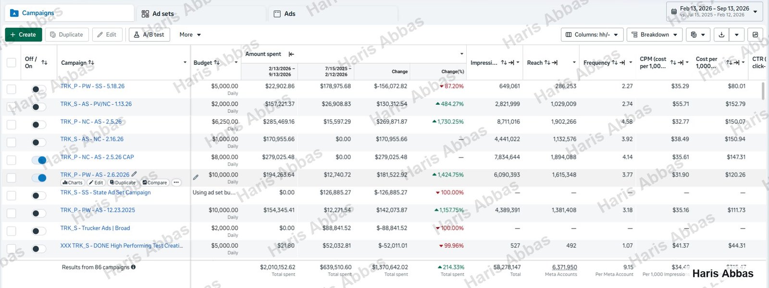Open campaign XXX TRK_S - DONE High Performing Test Creati...

point(122,246)
